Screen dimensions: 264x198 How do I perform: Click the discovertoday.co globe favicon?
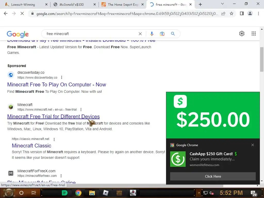[x=11, y=75]
